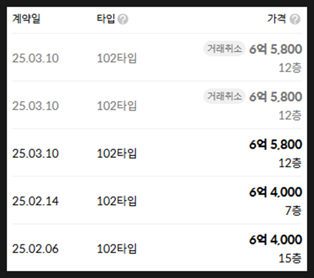Click help icon next to 가격 header

click(x=295, y=19)
